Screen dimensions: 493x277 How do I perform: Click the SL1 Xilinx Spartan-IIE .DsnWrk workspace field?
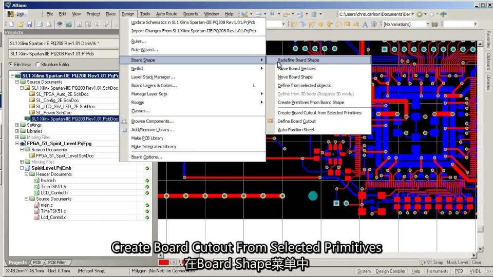pos(64,43)
